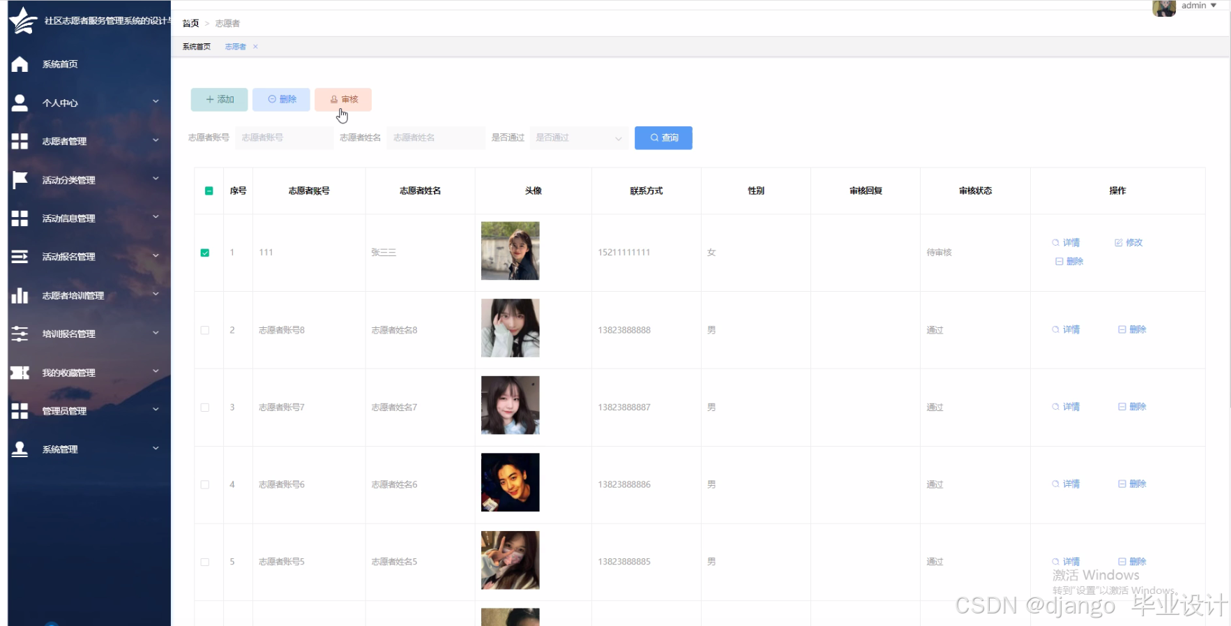Click the grid icon beside 志愿者管理

[20, 141]
